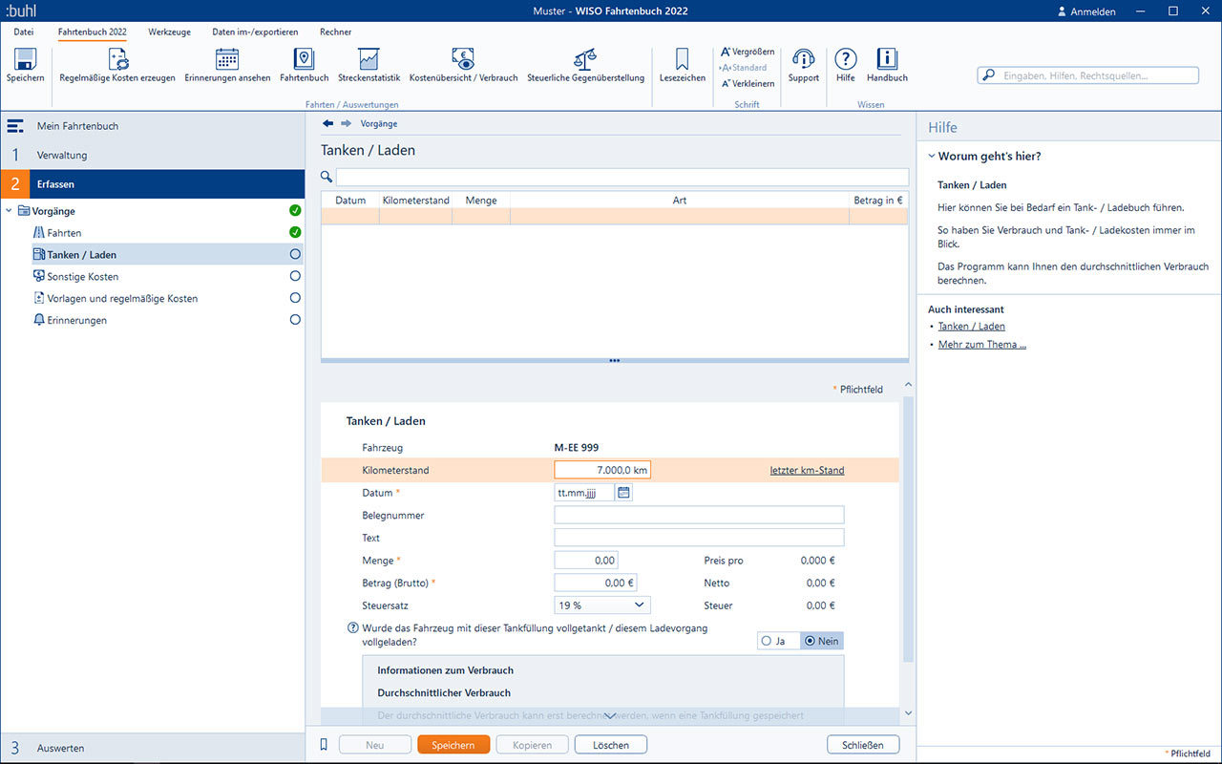Click the Speichern ribbon icon
Image resolution: width=1222 pixels, height=764 pixels.
(x=25, y=59)
